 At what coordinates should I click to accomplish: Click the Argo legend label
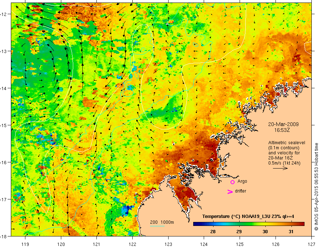click(242, 181)
